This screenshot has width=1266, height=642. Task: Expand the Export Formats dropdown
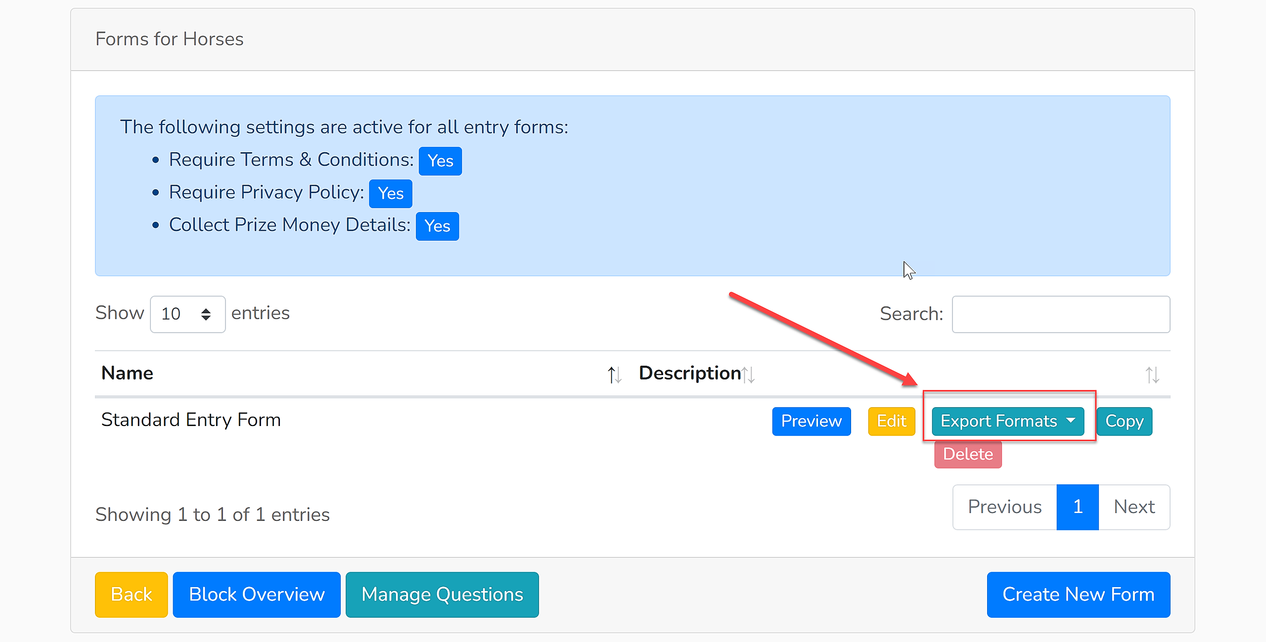tap(1008, 421)
